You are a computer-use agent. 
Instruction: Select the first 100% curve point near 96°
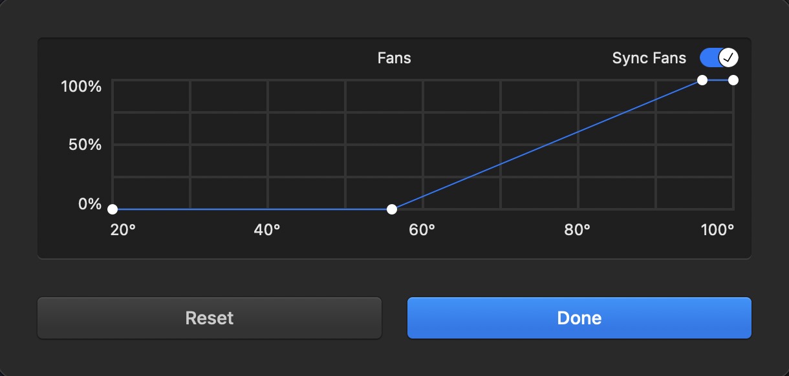pyautogui.click(x=702, y=80)
